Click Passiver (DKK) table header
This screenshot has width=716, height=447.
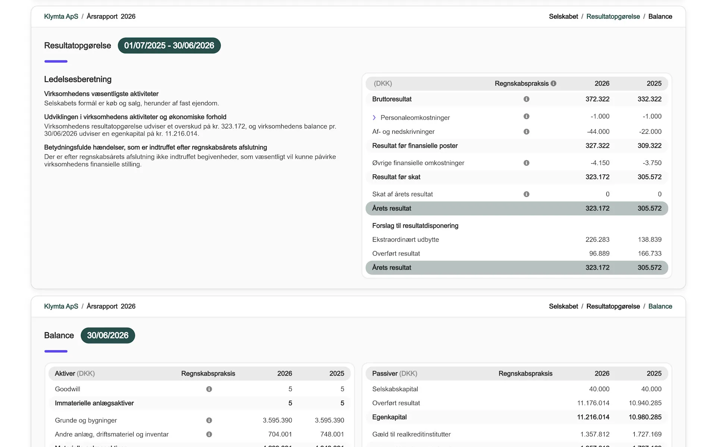coord(395,374)
